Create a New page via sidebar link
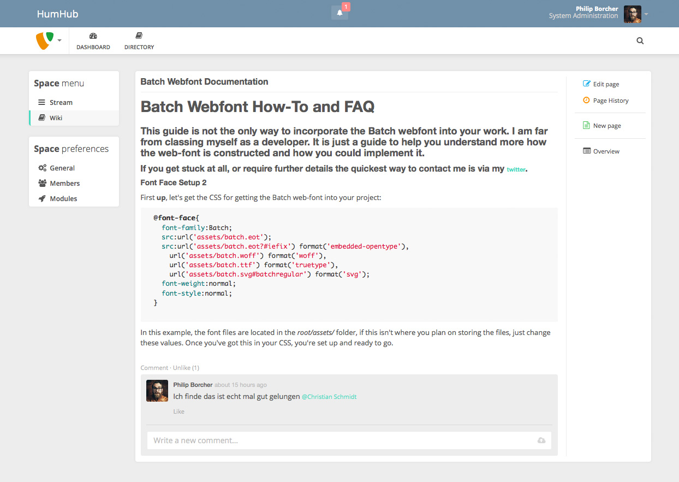 (607, 126)
